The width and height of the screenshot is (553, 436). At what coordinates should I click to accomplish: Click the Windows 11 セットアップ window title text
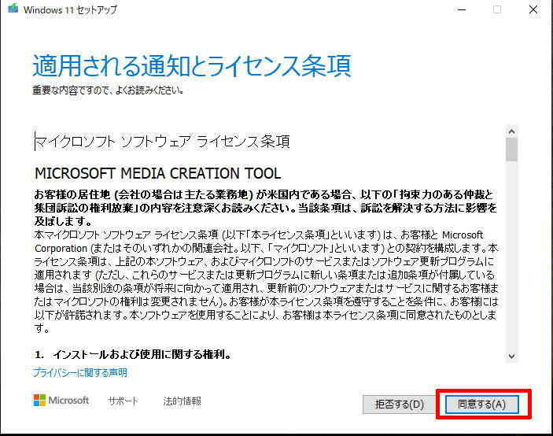point(70,9)
